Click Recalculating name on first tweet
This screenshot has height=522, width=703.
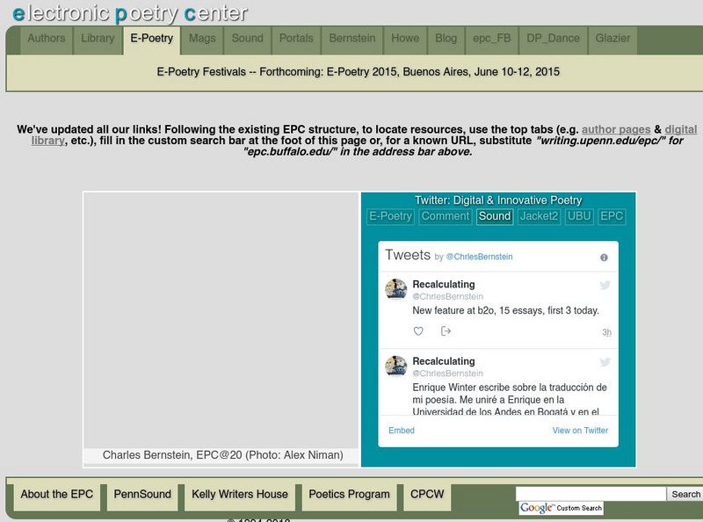click(444, 285)
